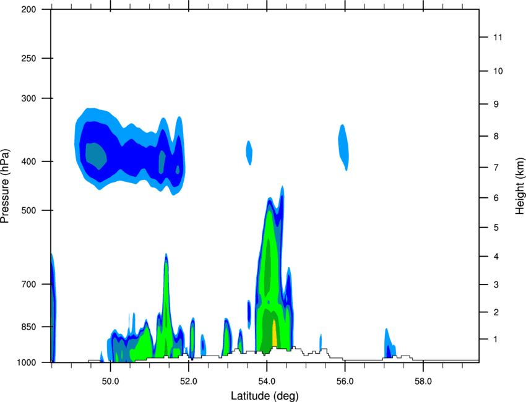
Task: Select the 200 pressure tick label
Action: 28,9
